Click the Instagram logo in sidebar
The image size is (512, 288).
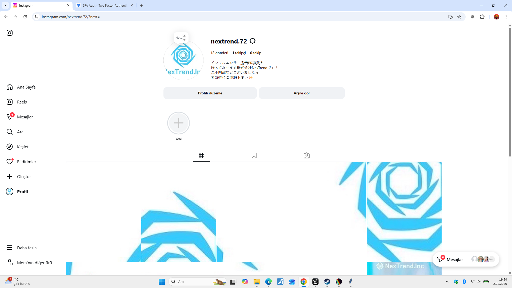pos(10,33)
